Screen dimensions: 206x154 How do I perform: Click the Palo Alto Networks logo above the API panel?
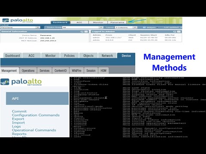pos(21,82)
